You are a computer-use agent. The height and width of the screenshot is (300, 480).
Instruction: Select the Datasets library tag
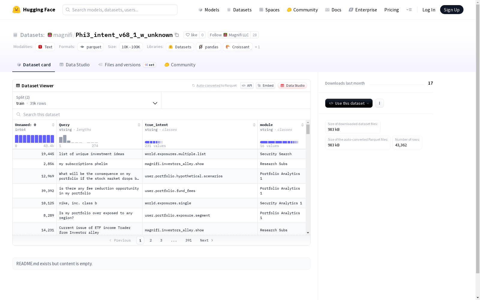[x=180, y=47]
